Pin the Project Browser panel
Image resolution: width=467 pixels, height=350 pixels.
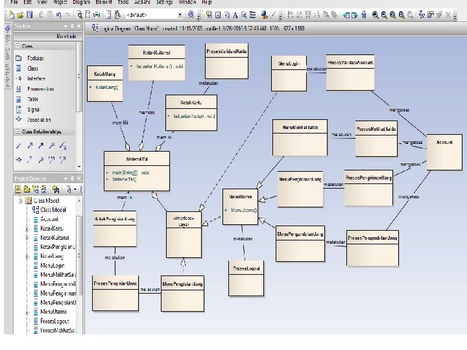tap(72, 178)
